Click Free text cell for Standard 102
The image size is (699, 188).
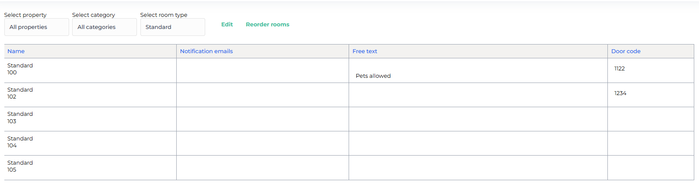pyautogui.click(x=478, y=95)
